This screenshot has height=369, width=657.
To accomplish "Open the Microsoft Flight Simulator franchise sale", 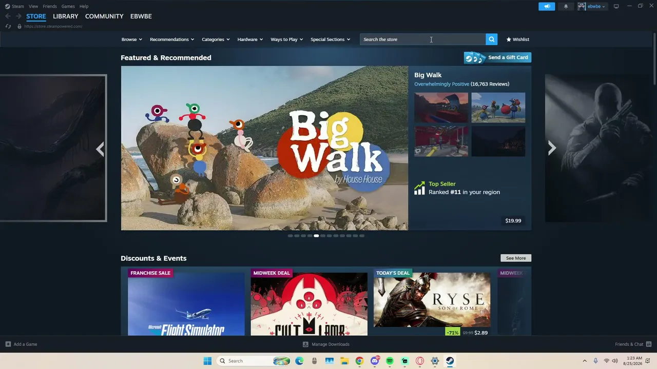I will click(186, 304).
